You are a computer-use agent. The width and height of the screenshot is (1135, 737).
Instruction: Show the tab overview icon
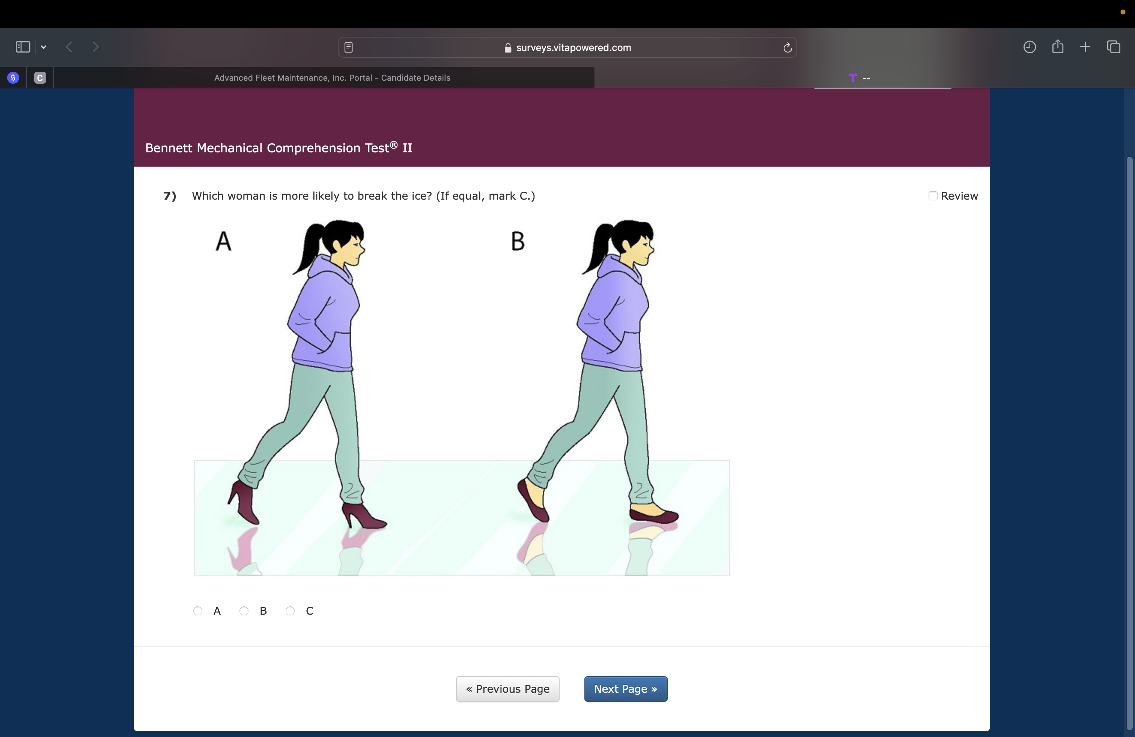[x=1114, y=47]
